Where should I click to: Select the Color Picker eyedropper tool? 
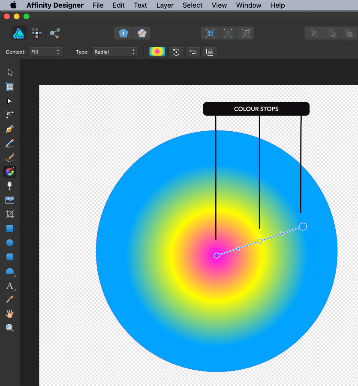(9, 299)
